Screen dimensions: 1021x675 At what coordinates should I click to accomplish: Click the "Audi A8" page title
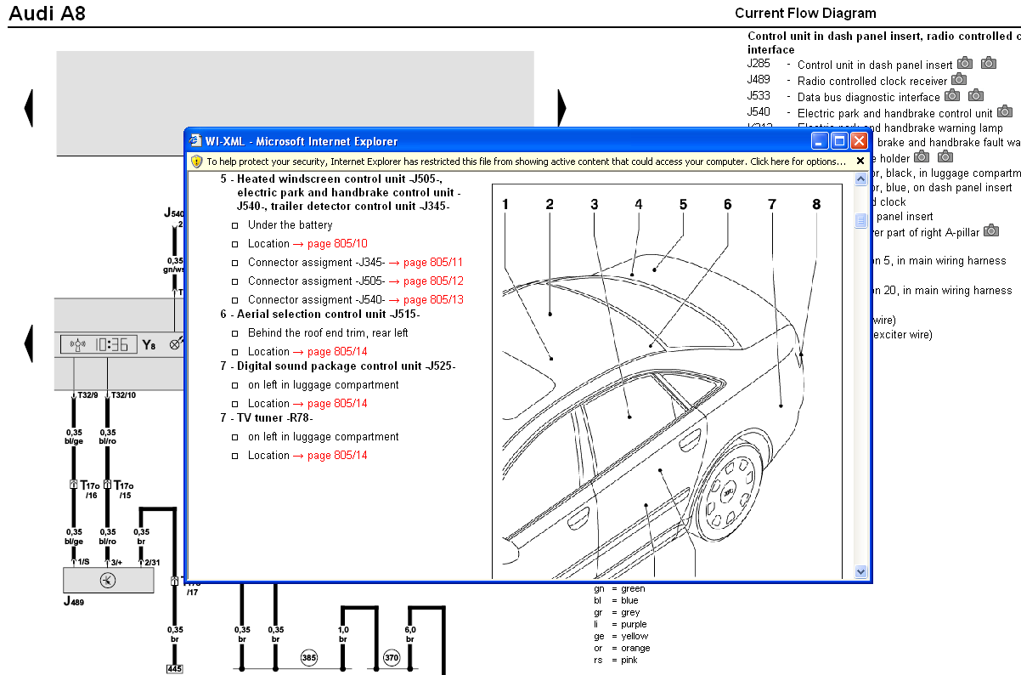pos(48,14)
